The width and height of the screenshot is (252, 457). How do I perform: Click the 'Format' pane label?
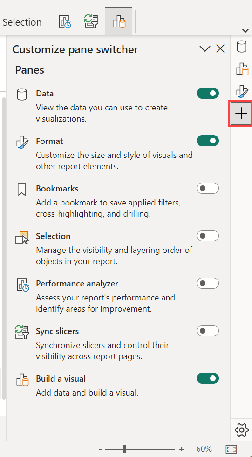pos(49,141)
